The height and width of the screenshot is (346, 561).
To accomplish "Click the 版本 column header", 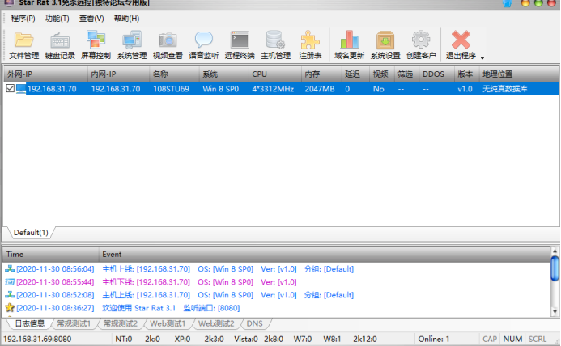I will 466,74.
